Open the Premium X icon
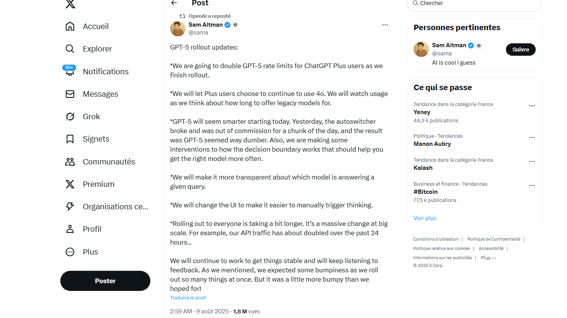 [70, 184]
